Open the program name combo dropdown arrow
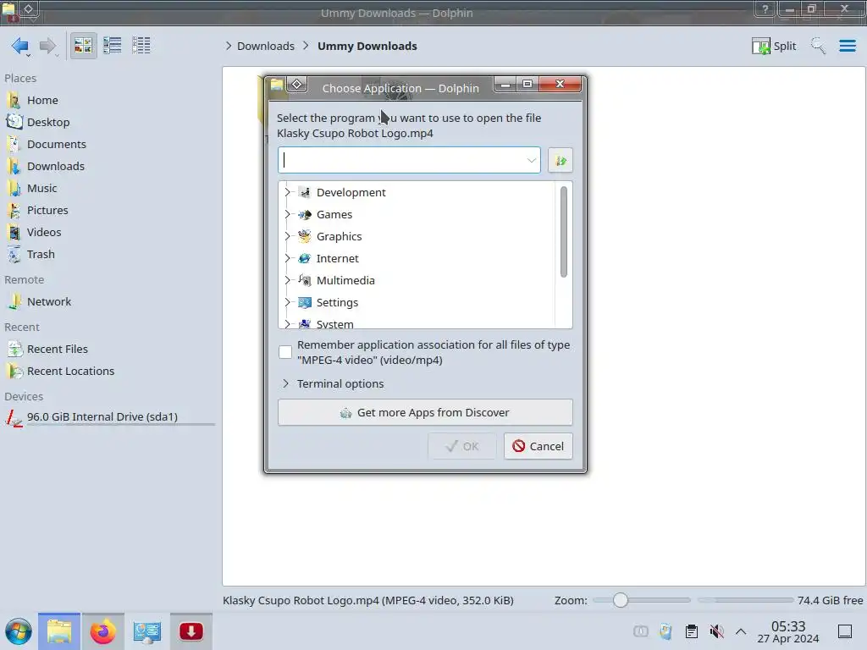867x650 pixels. [x=532, y=160]
